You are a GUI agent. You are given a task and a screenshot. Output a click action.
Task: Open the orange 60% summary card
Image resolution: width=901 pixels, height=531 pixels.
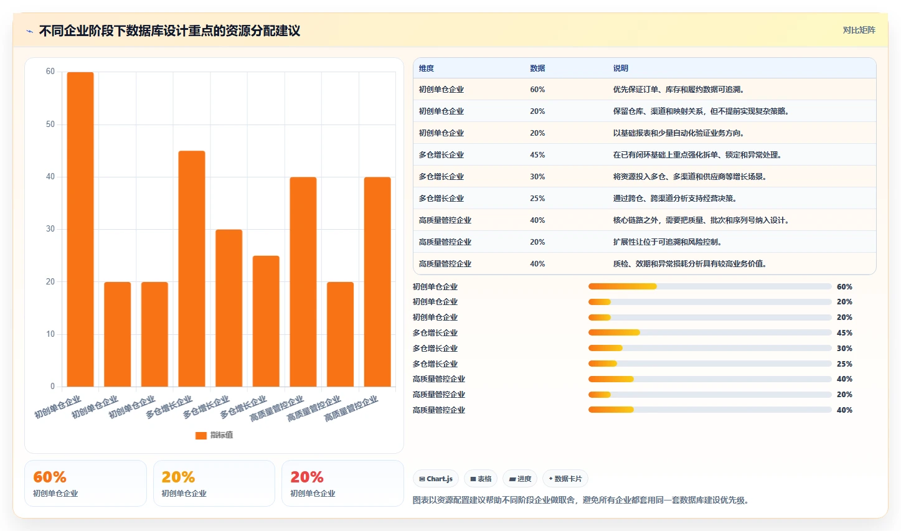point(85,483)
